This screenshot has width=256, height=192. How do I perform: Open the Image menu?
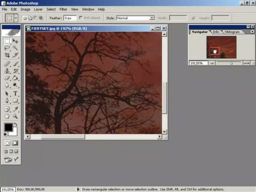click(x=25, y=9)
